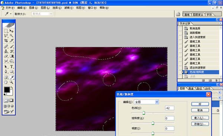This screenshot has width=223, height=136.
Task: Switch to the 通道 tab
Action: pyautogui.click(x=191, y=88)
